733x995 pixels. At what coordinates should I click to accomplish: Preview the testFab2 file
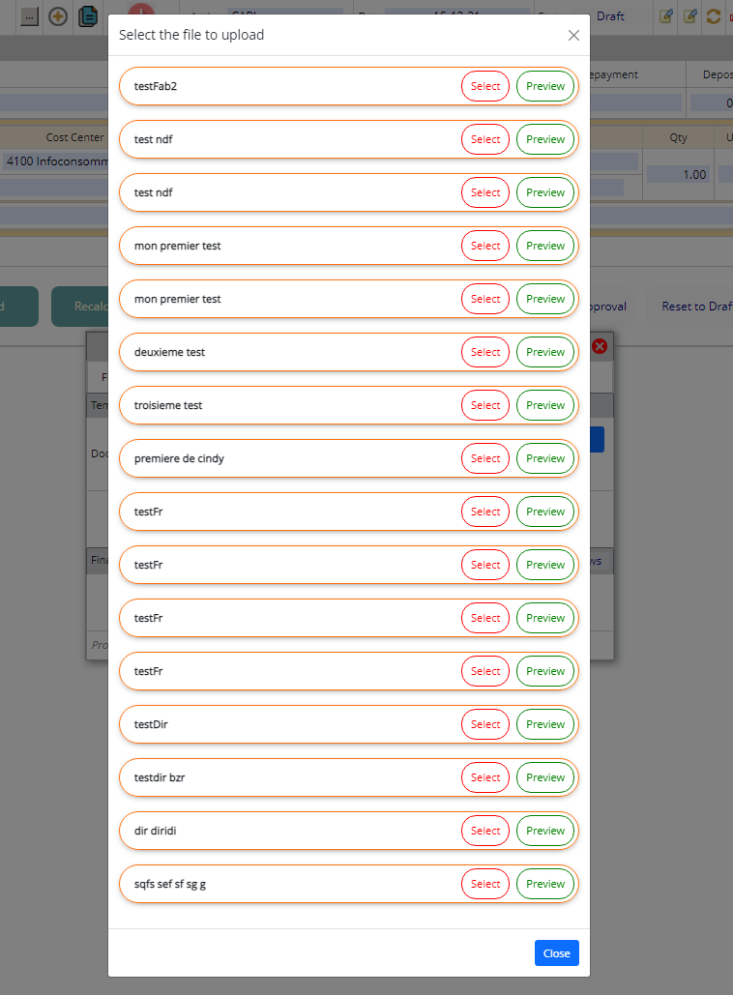click(x=545, y=86)
